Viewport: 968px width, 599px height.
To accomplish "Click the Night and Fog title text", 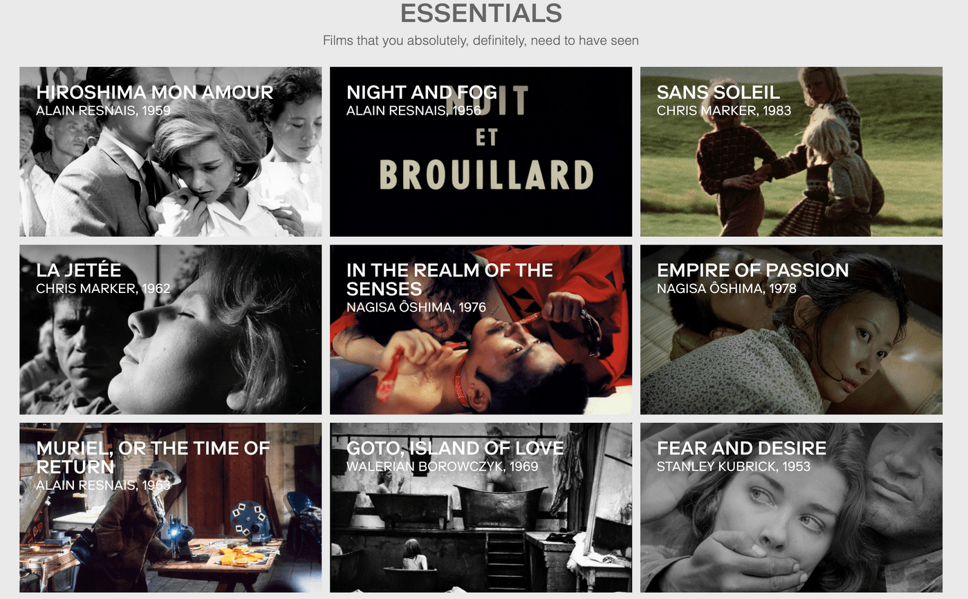I will (422, 93).
